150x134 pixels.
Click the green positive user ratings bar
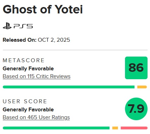point(56,128)
